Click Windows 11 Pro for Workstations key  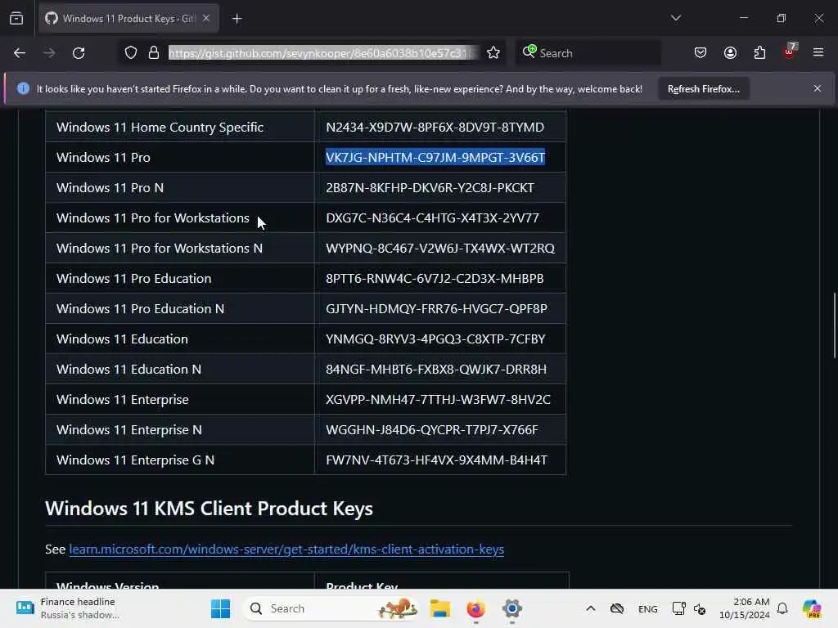pos(432,218)
